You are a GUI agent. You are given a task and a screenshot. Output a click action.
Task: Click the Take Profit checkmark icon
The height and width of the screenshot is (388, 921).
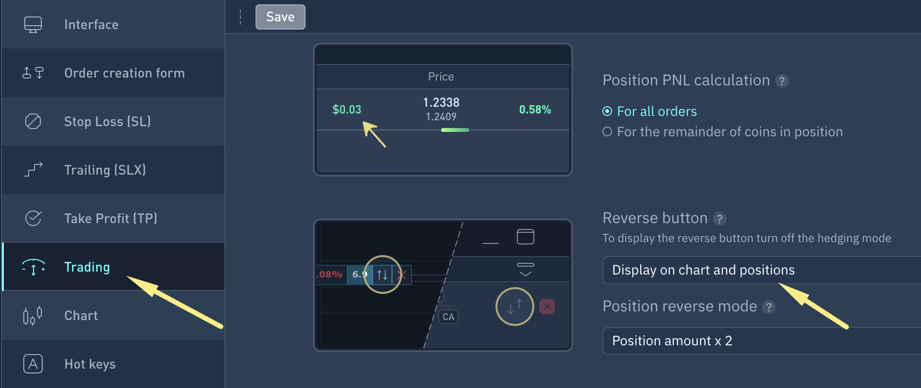[x=33, y=218]
